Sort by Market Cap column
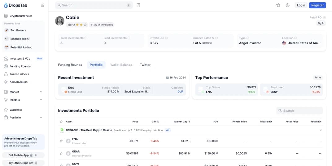This screenshot has width=332, height=166. coord(182,122)
